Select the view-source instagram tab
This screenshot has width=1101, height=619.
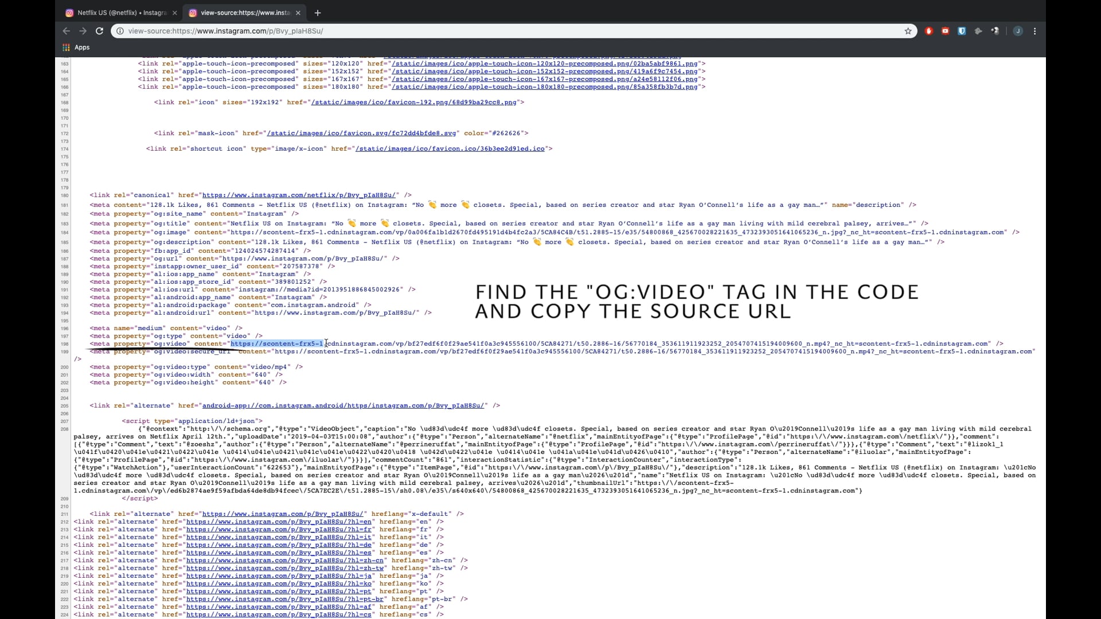[x=245, y=13]
